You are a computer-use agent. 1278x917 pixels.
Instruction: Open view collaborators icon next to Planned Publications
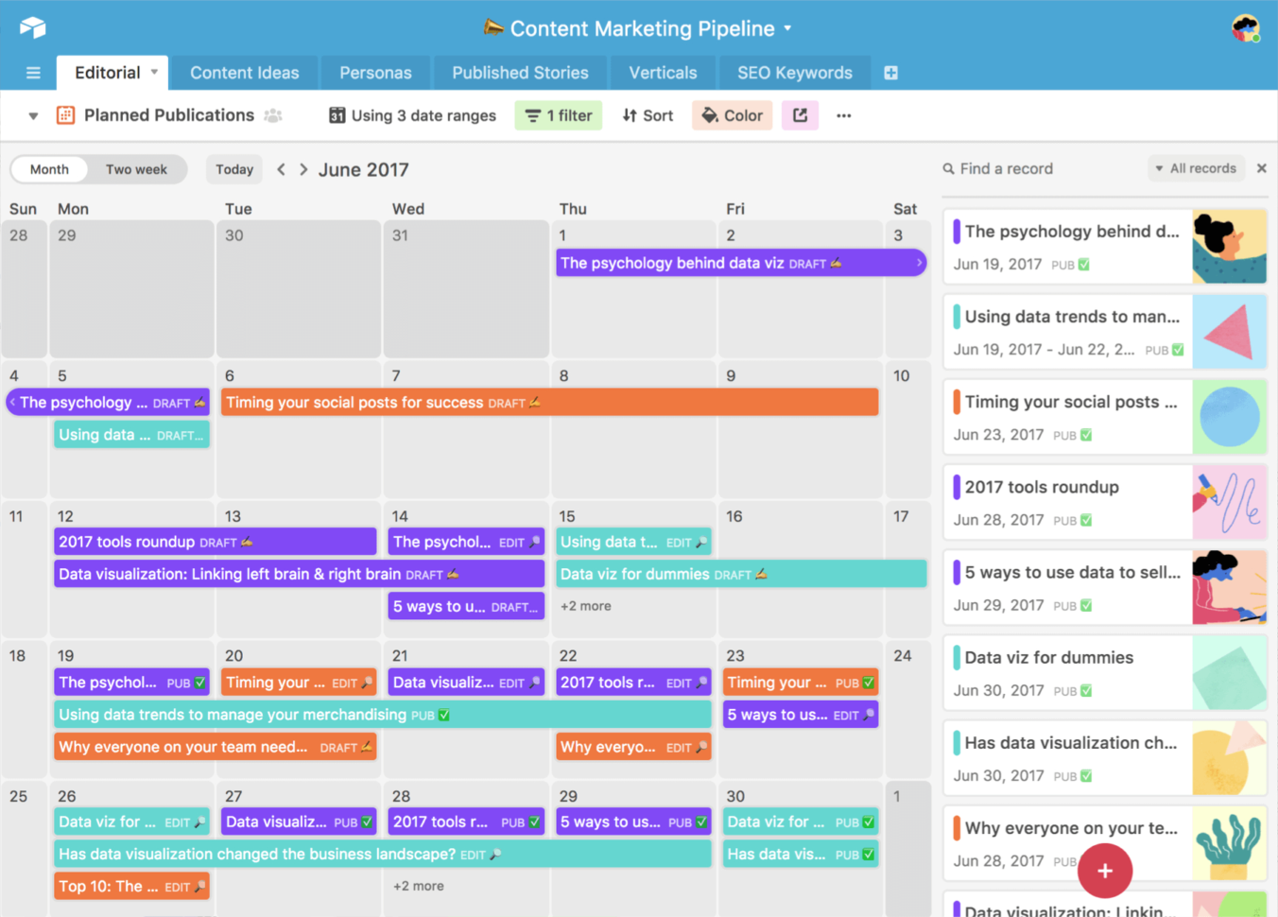(272, 114)
